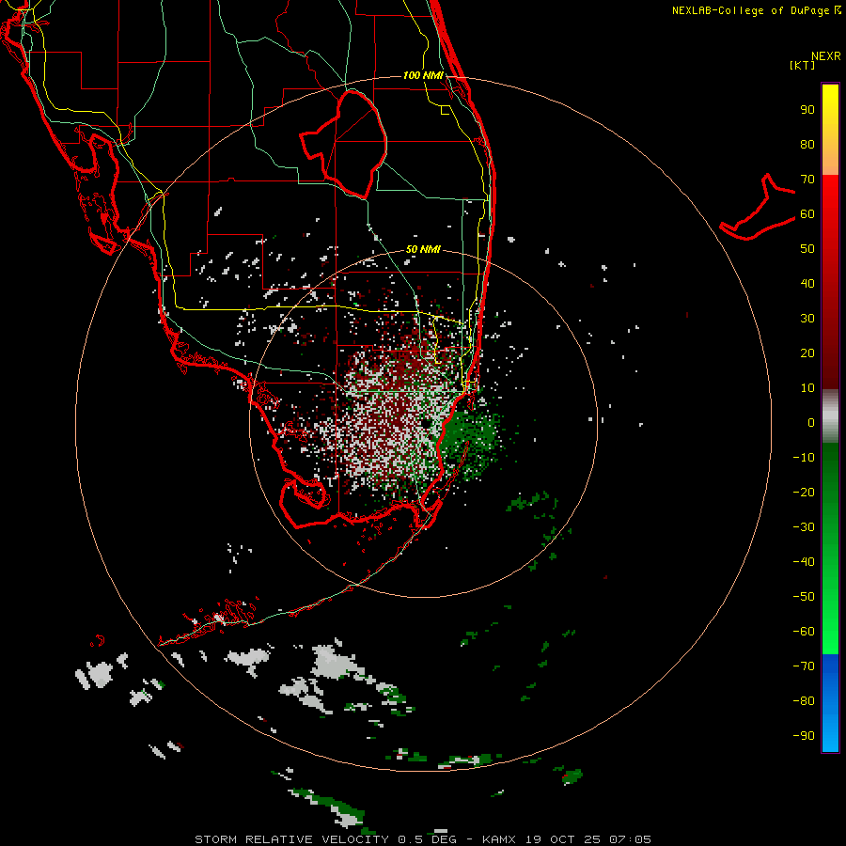This screenshot has height=846, width=846.
Task: Pick the gray zero-velocity colorbar segment
Action: (x=830, y=416)
